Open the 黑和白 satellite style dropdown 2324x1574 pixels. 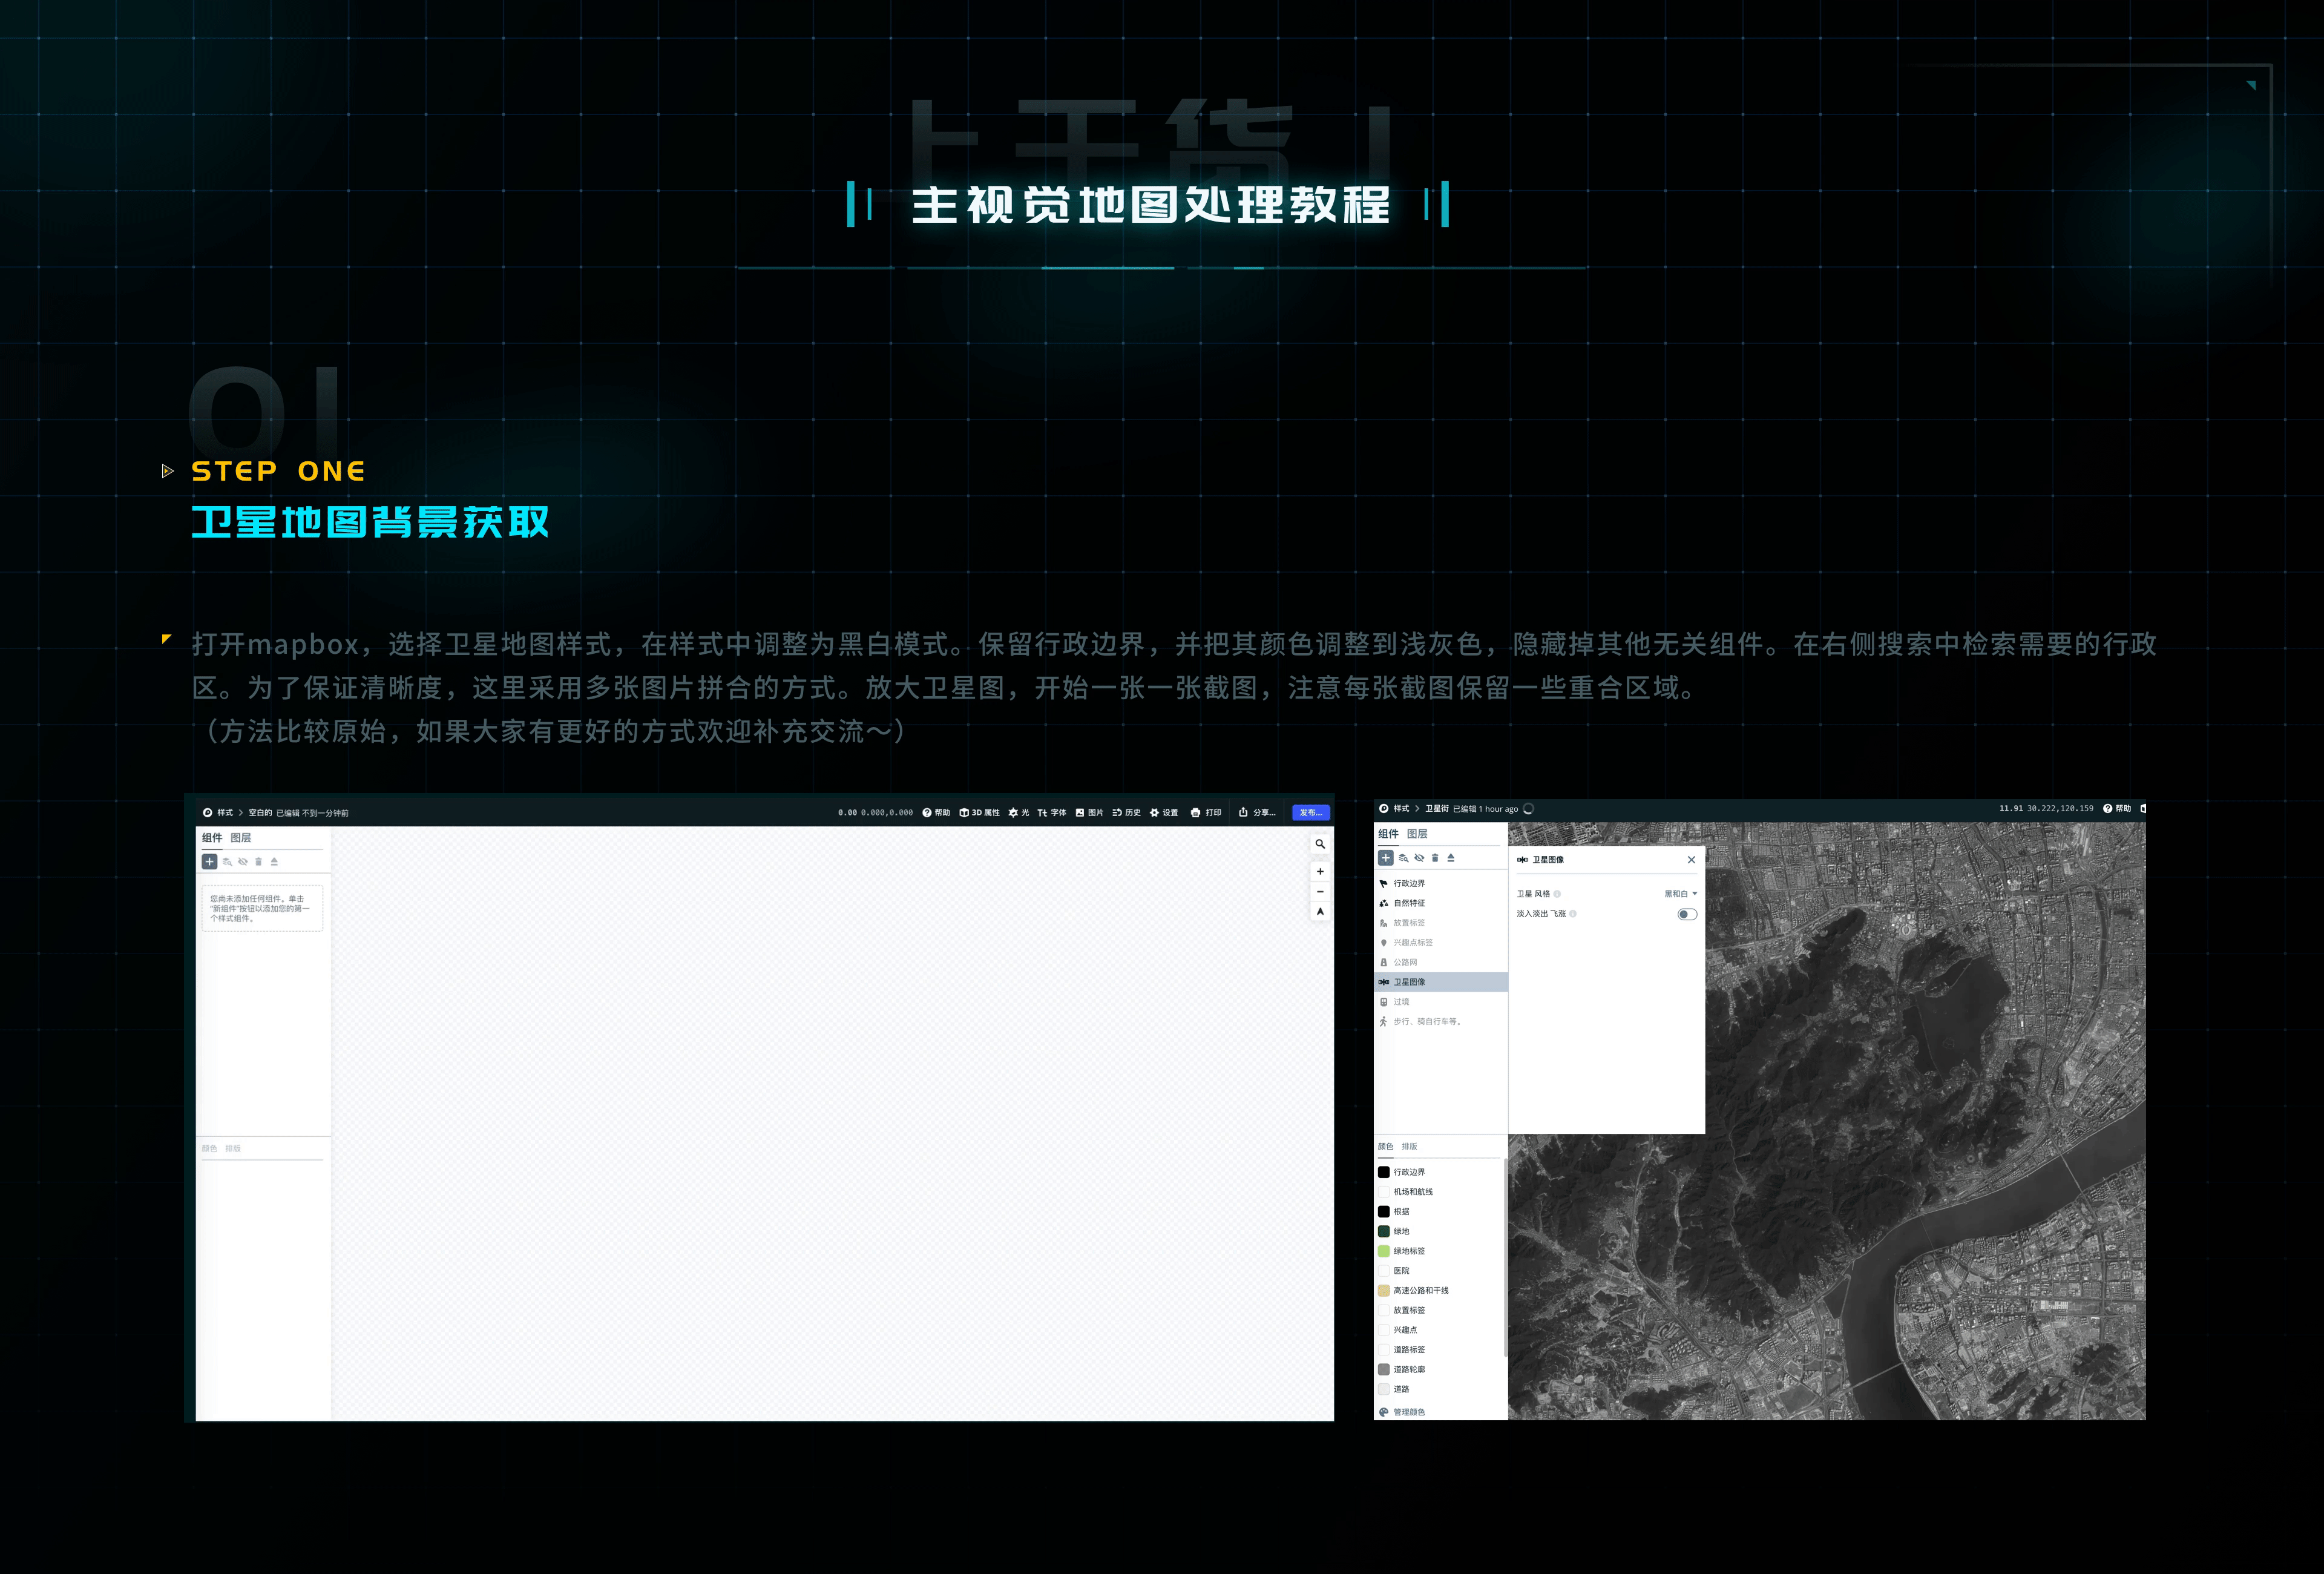1680,894
